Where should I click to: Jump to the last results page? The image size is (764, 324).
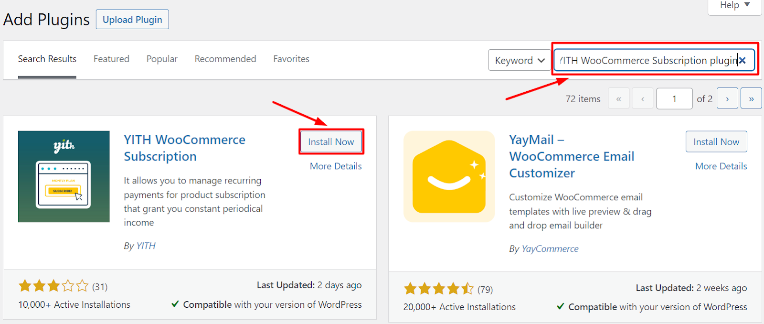tap(751, 98)
